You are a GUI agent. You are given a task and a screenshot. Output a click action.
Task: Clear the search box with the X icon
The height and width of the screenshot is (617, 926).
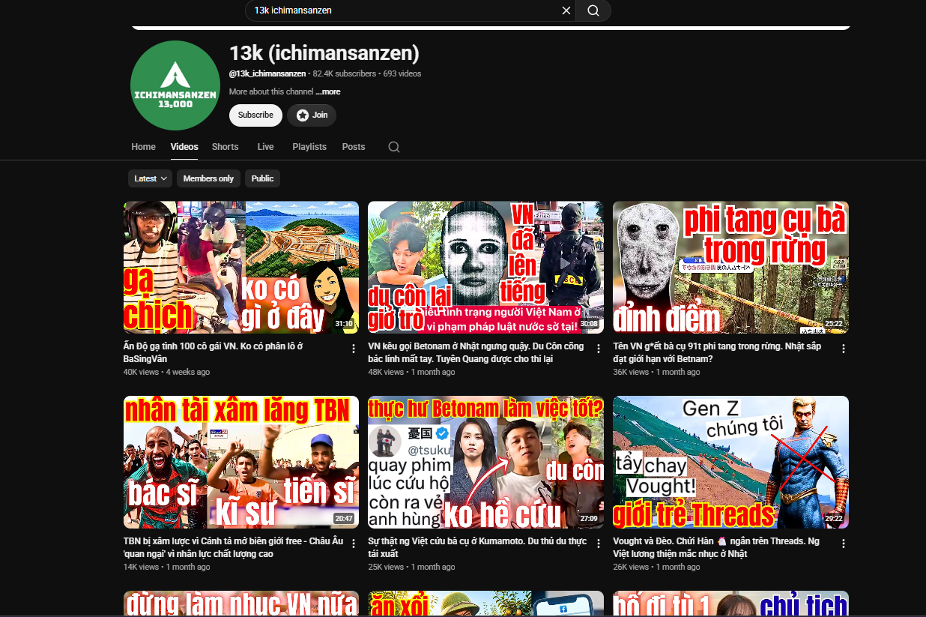(x=566, y=10)
